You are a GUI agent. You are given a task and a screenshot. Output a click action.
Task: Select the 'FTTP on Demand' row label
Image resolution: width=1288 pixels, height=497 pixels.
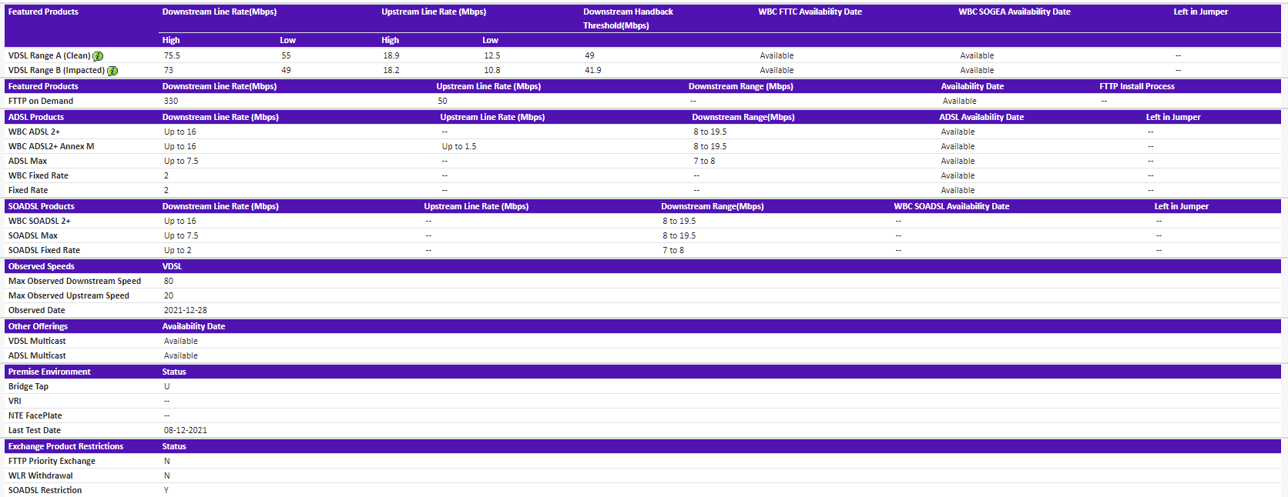41,101
